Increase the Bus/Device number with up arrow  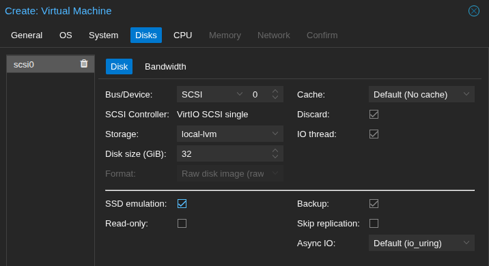pyautogui.click(x=275, y=91)
